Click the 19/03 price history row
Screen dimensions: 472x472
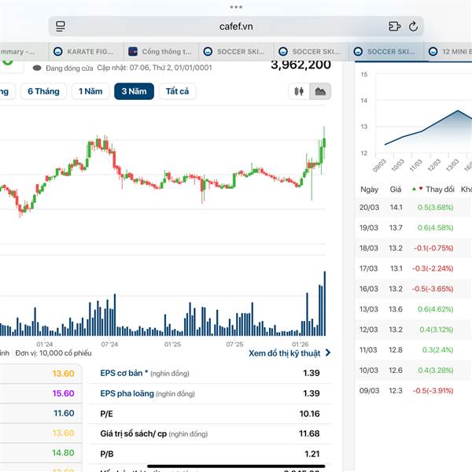[414, 228]
